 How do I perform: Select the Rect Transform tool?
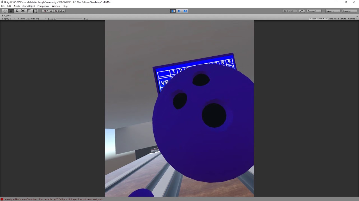tap(29, 11)
